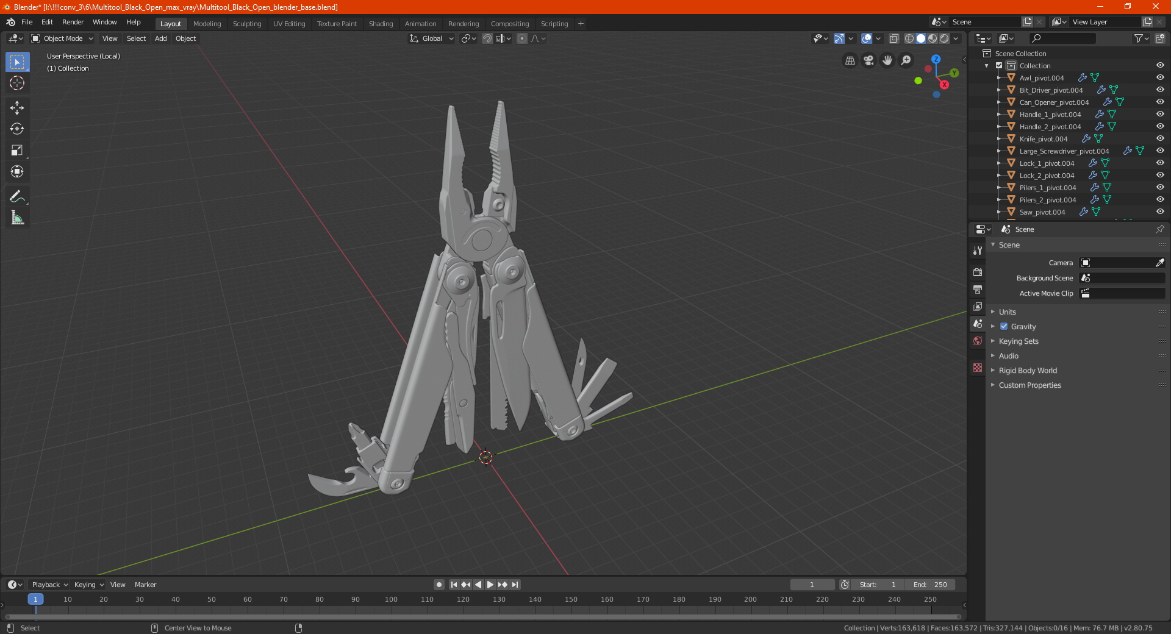The height and width of the screenshot is (634, 1171).
Task: Expand the Units panel
Action: (x=1008, y=312)
